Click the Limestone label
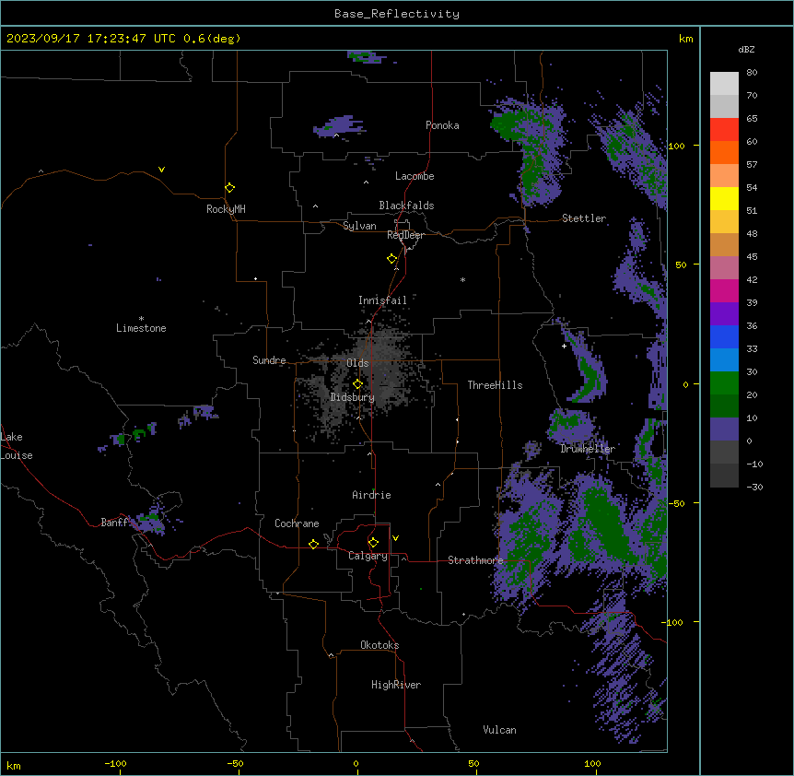 point(141,328)
